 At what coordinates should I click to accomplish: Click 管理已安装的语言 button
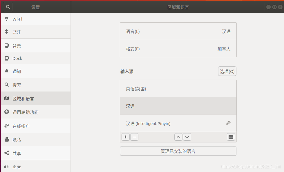click(178, 151)
